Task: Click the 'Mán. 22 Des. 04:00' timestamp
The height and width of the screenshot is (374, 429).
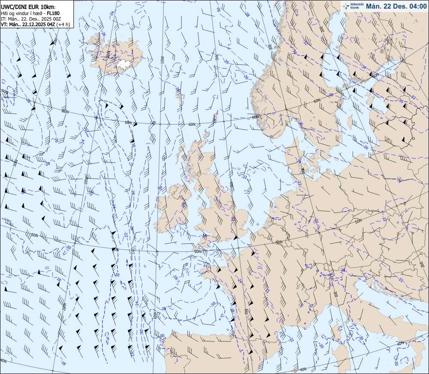Action: (396, 6)
